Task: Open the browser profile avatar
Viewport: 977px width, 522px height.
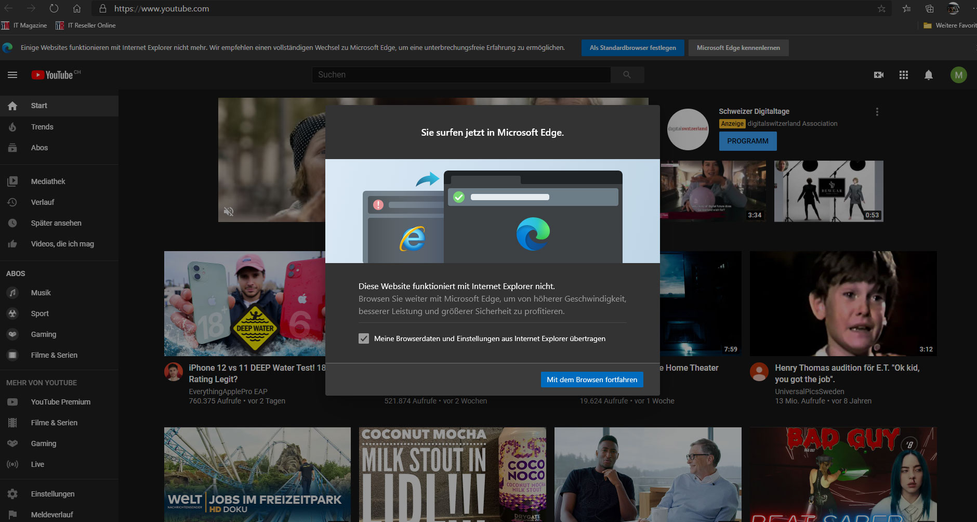Action: pos(953,8)
